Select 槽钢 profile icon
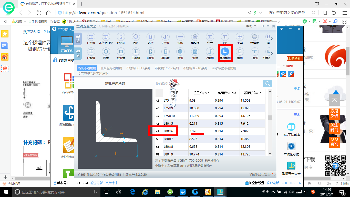Image resolution: width=350 pixels, height=197 pixels. pos(240,54)
